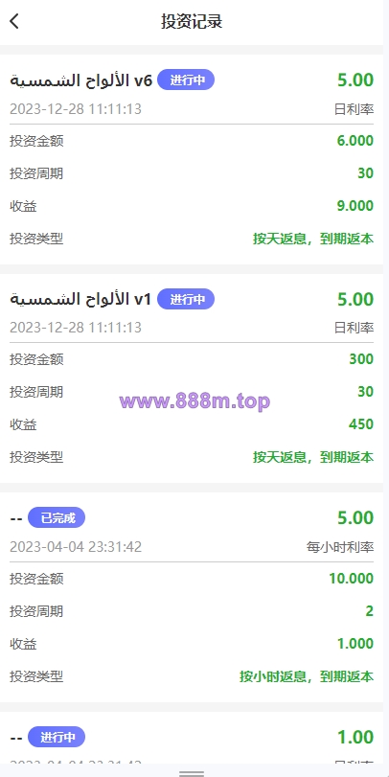Click the 9.000 收益 value
This screenshot has width=389, height=777.
coord(355,206)
